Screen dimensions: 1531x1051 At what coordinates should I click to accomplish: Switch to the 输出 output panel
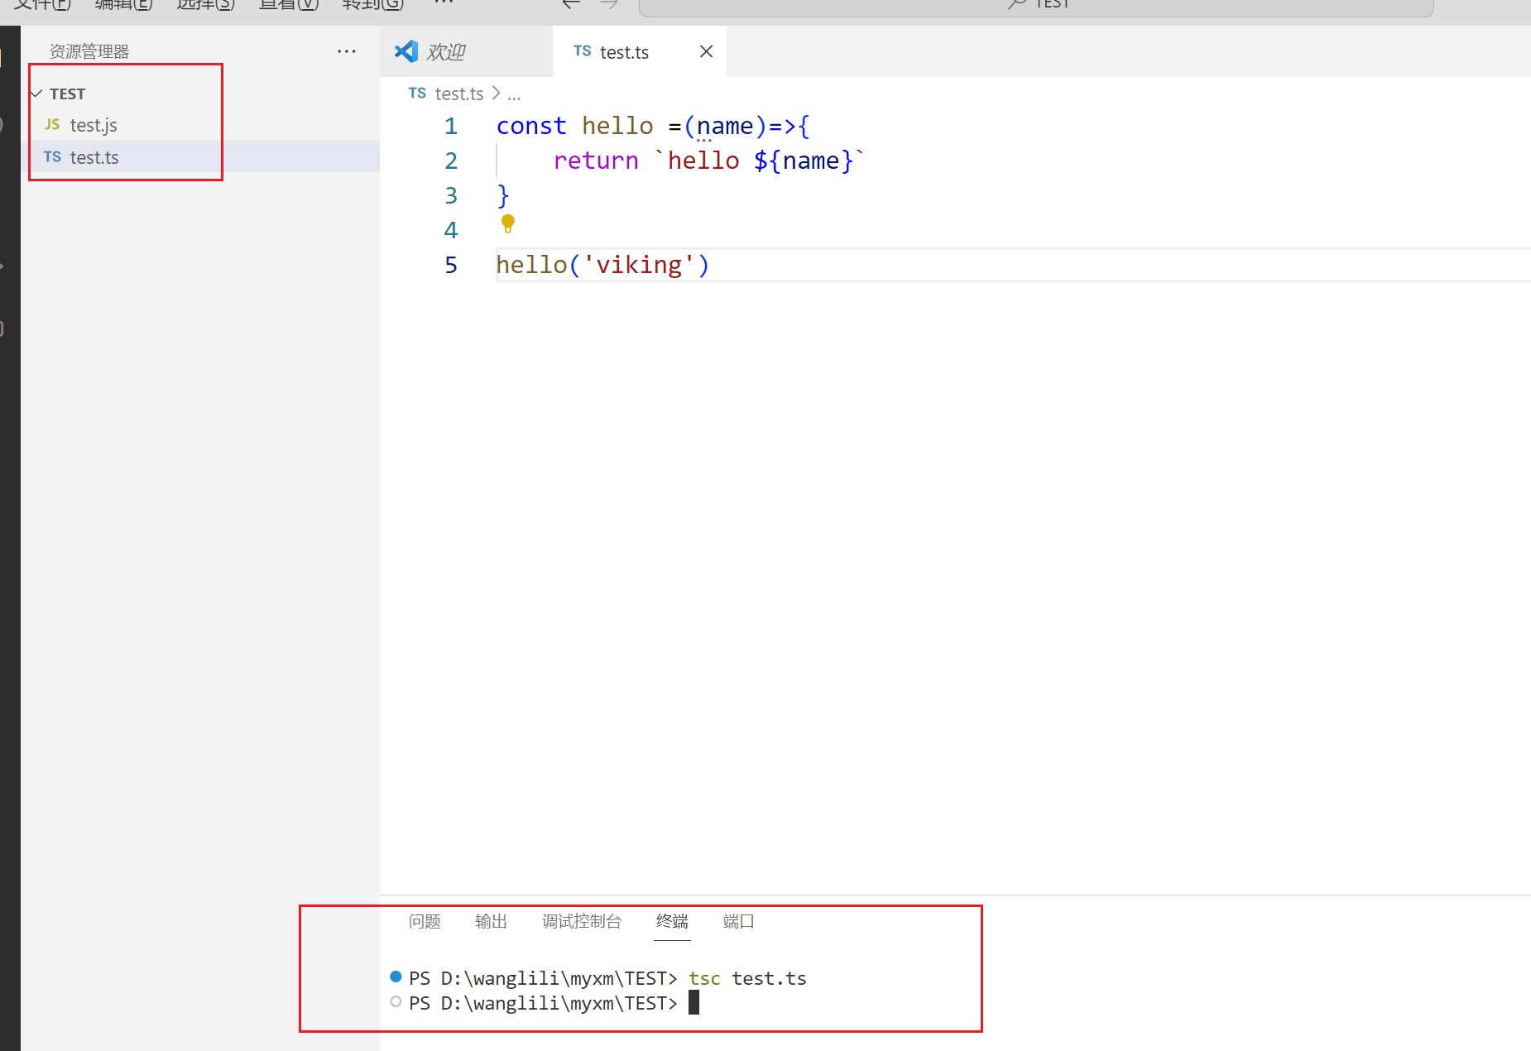491,922
